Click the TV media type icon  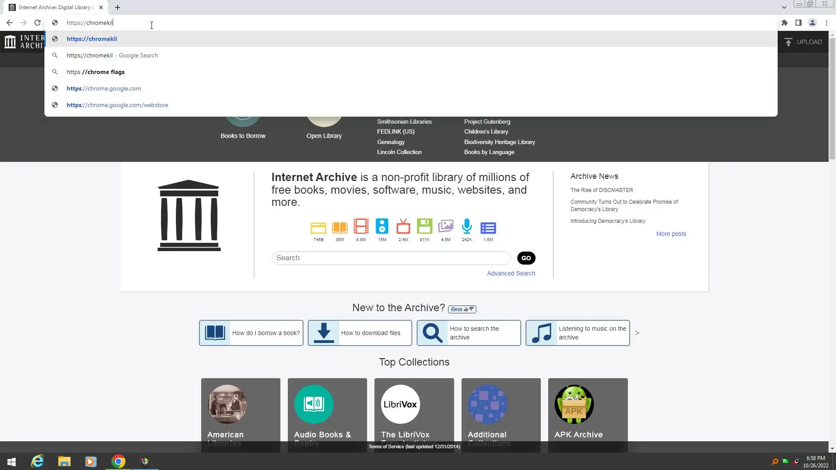coord(403,227)
